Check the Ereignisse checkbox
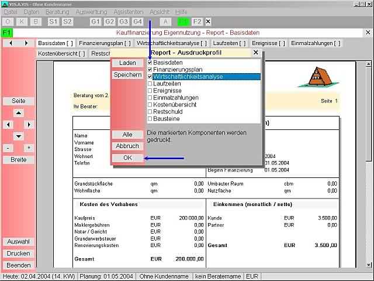The image size is (374, 281). tap(150, 91)
